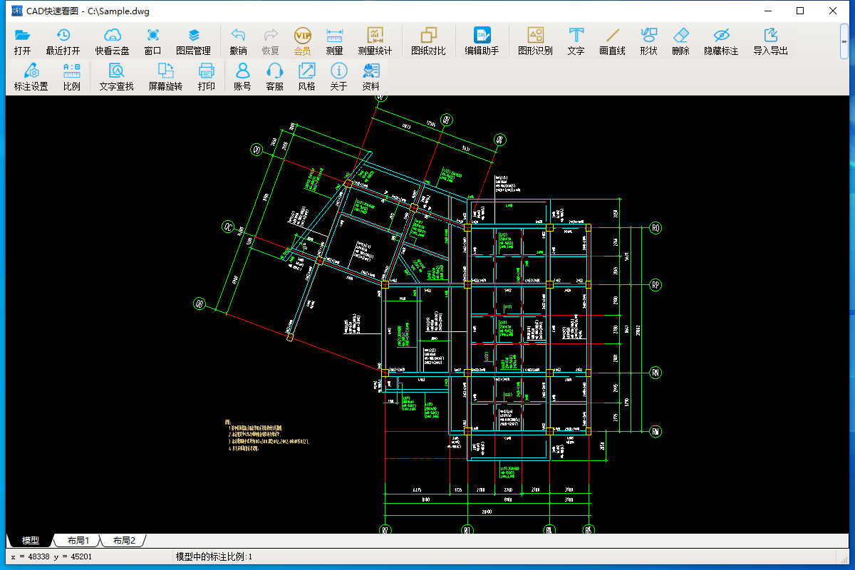Undo with the 撤销 icon
Viewport: 855px width, 570px height.
coord(238,42)
